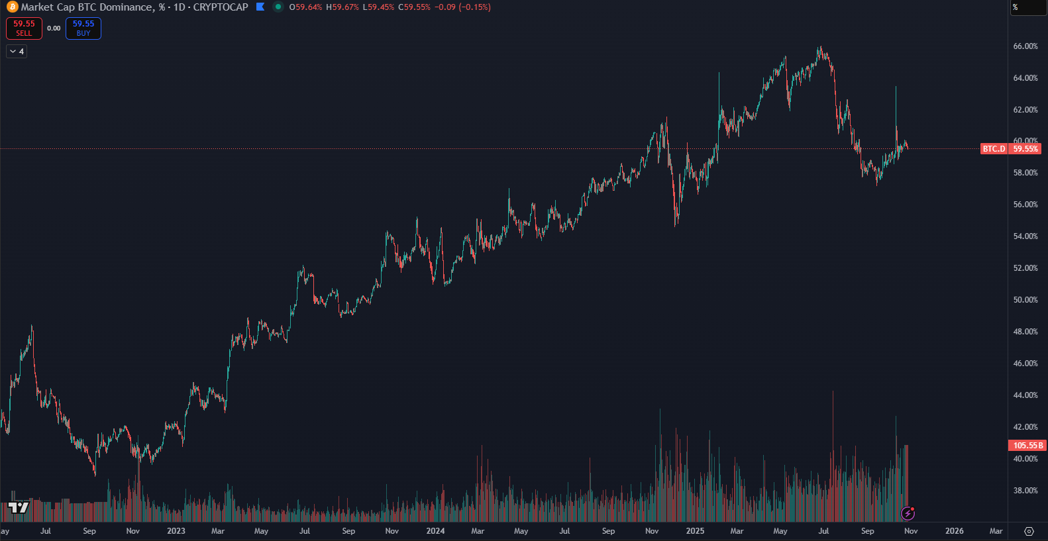Open the TradingView logo in chart corner
Image resolution: width=1048 pixels, height=541 pixels.
point(19,507)
